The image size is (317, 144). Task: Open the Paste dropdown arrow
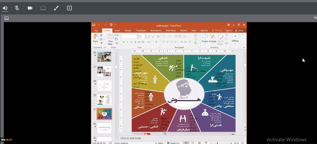[95, 44]
